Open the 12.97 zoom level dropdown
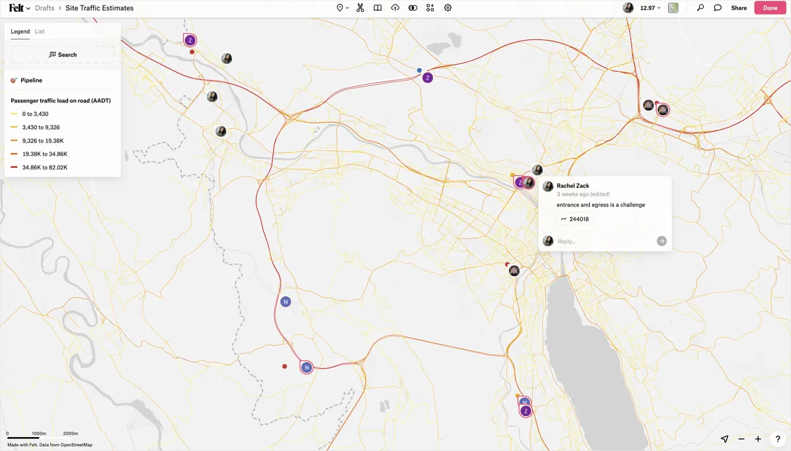Viewport: 791px width, 451px height. pyautogui.click(x=651, y=8)
